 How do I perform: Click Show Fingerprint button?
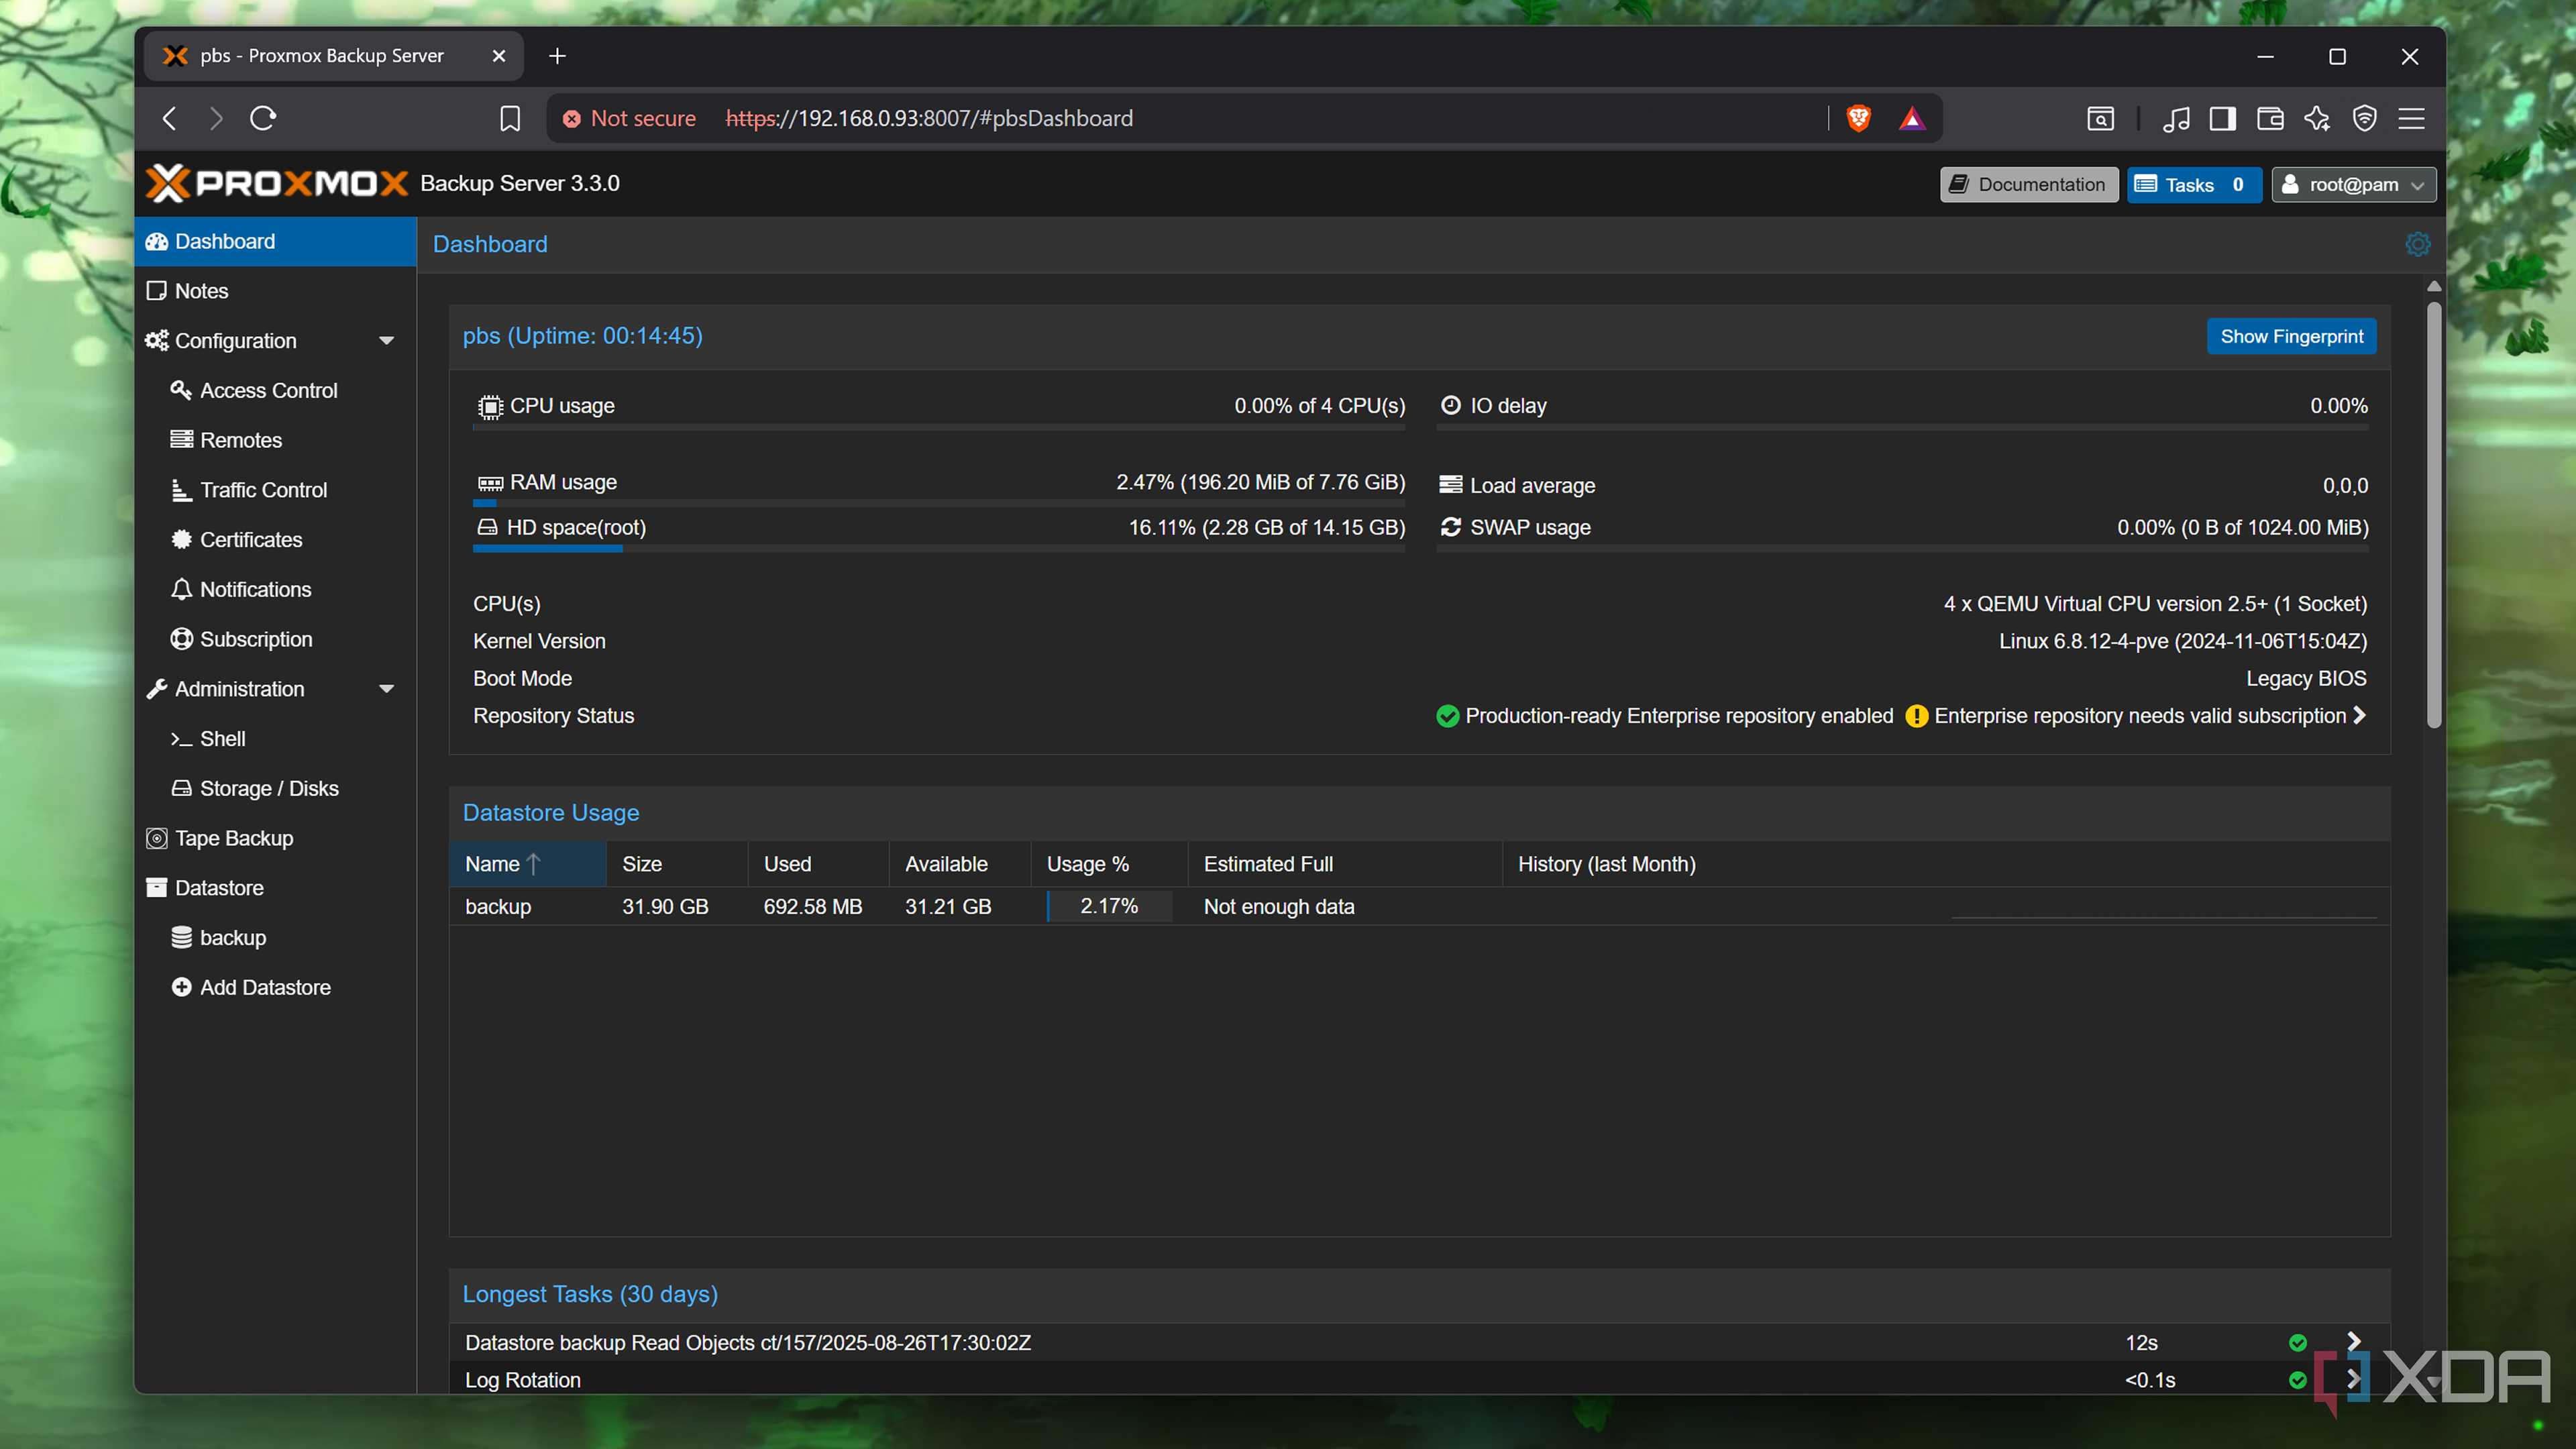pos(2291,336)
